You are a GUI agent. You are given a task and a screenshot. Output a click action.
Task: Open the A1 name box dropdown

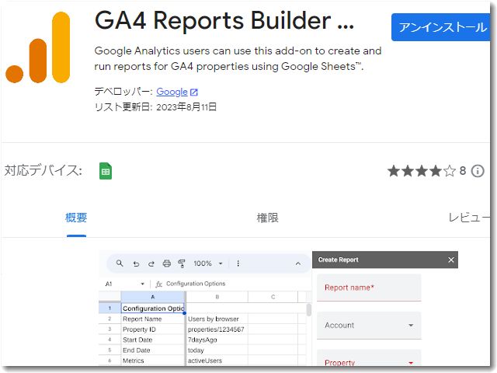tap(142, 284)
